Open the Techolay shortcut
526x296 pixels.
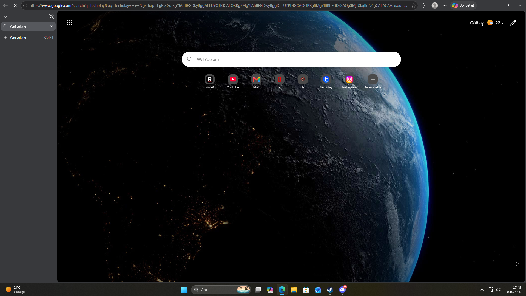point(326,81)
